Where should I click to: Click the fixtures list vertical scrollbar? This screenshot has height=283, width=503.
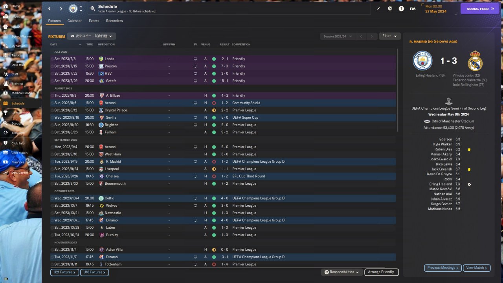pos(398,90)
